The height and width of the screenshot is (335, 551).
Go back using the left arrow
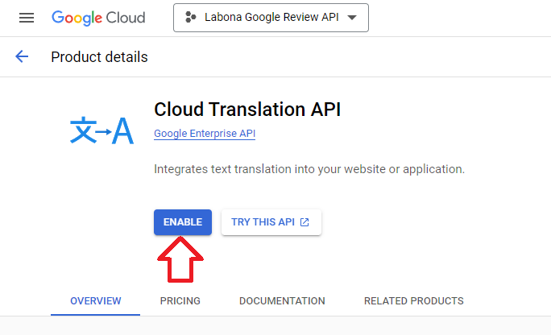pos(22,56)
